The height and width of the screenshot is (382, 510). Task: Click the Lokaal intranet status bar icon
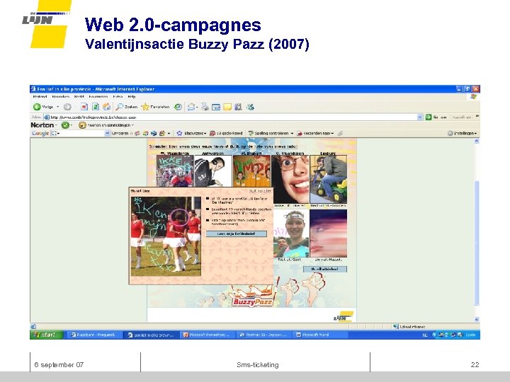coord(396,326)
